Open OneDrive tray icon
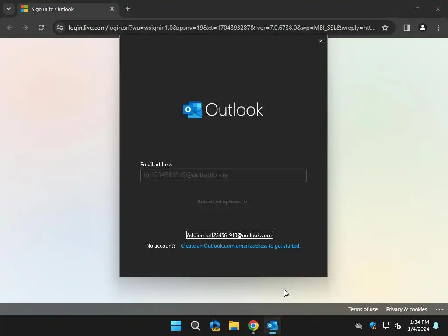Viewport: 448px width, 336px height. click(x=359, y=325)
